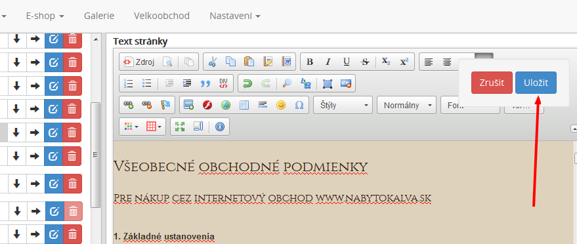Insert a smiley emoticon
577x244 pixels.
[281, 105]
